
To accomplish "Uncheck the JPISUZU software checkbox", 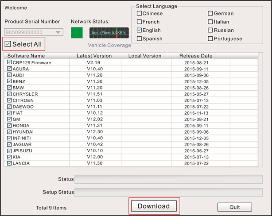I will [9, 150].
